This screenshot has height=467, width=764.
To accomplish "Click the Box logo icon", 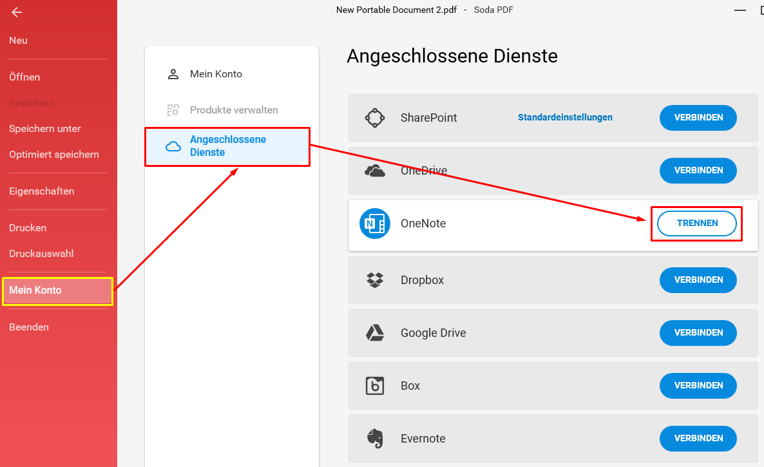I will 375,386.
